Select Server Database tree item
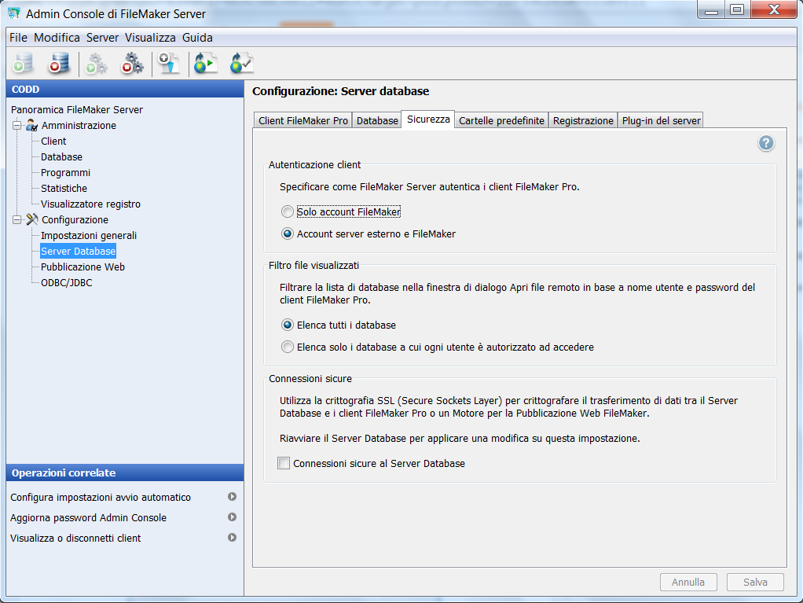Screen dimensions: 803x603 coord(79,251)
